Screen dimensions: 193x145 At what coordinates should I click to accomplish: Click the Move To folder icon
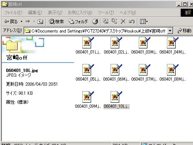(106, 21)
